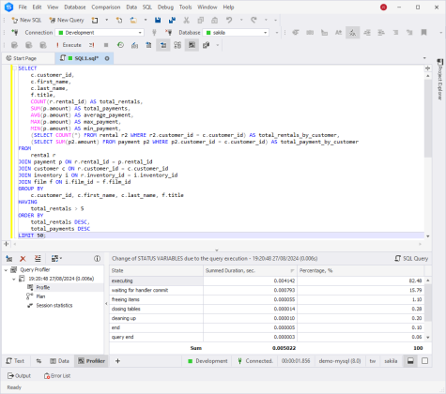Click the Undo arrow icon

pyautogui.click(x=229, y=20)
